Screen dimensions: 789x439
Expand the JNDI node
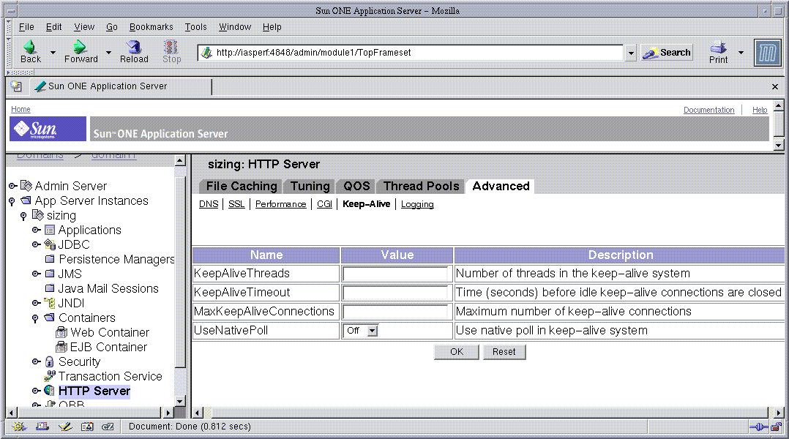click(36, 303)
